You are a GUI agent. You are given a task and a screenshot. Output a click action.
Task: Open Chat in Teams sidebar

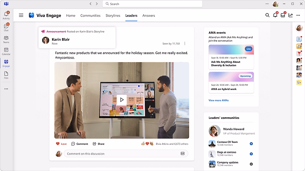tap(6, 27)
